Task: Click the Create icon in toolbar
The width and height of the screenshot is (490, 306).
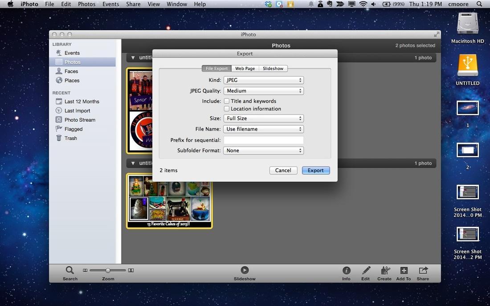Action: (x=384, y=270)
